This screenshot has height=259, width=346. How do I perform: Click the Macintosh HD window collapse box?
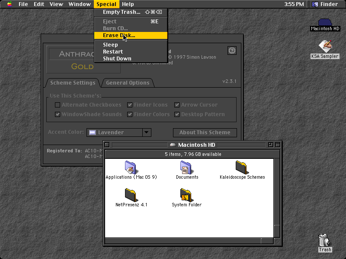pos(278,145)
